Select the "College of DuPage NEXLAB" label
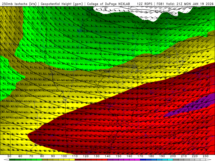This screenshot has height=161, width=215. click(109, 4)
